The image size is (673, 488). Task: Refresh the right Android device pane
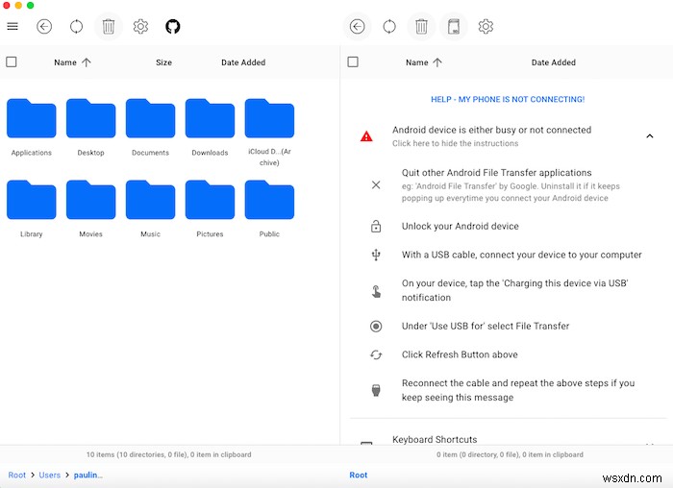(x=389, y=26)
